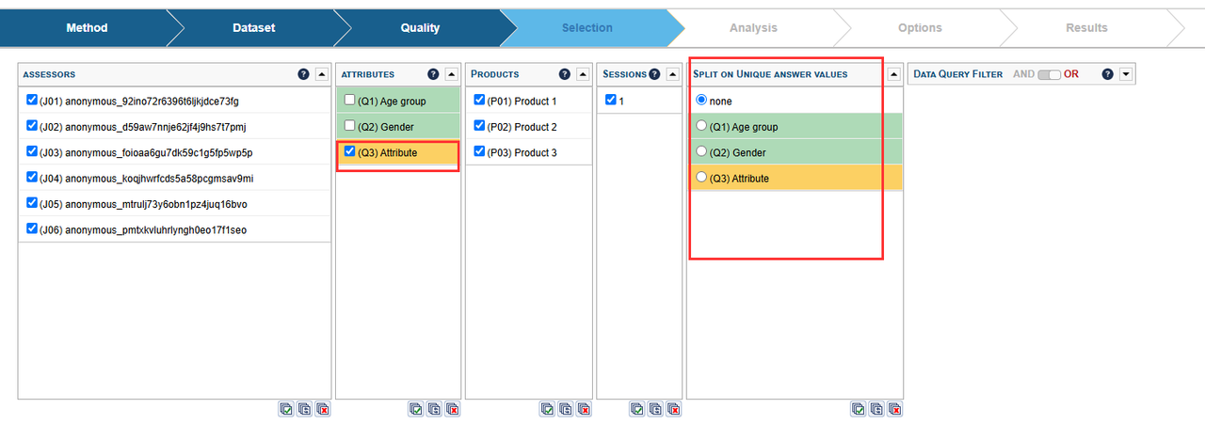The width and height of the screenshot is (1205, 424).
Task: Click the help icon in the Products header
Action: (564, 73)
